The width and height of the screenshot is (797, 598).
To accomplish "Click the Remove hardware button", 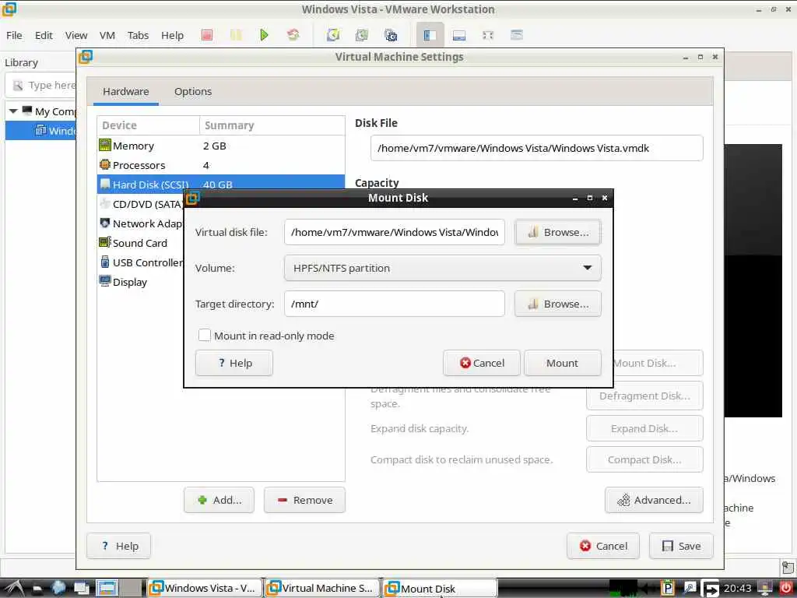I will coord(304,501).
